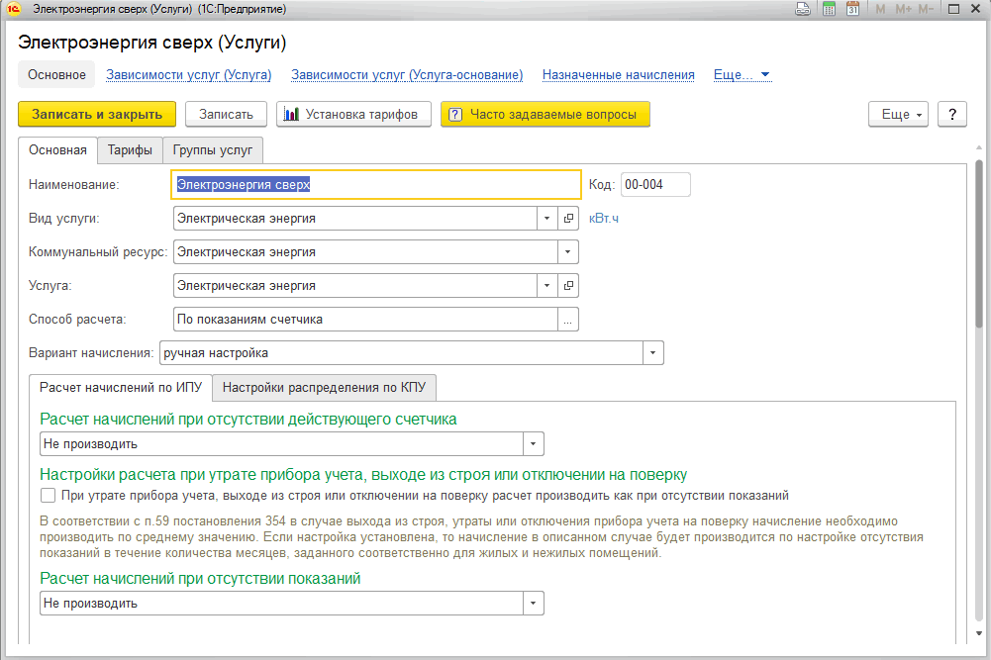Follow the Назначенные начисления link

[x=618, y=75]
